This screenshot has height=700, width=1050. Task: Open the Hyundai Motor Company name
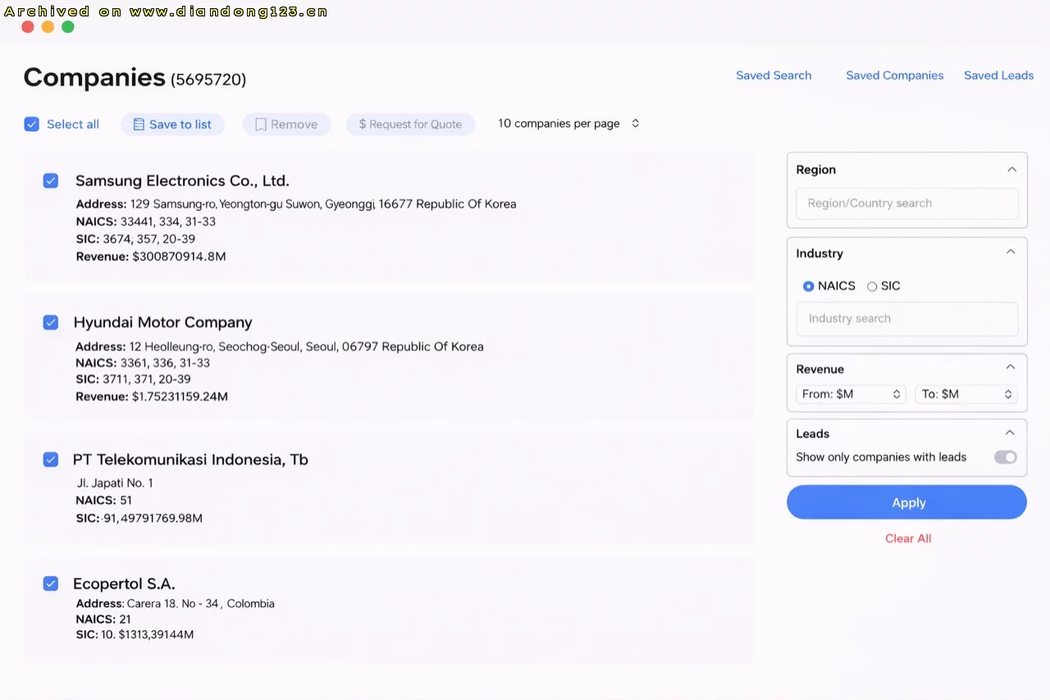(162, 323)
